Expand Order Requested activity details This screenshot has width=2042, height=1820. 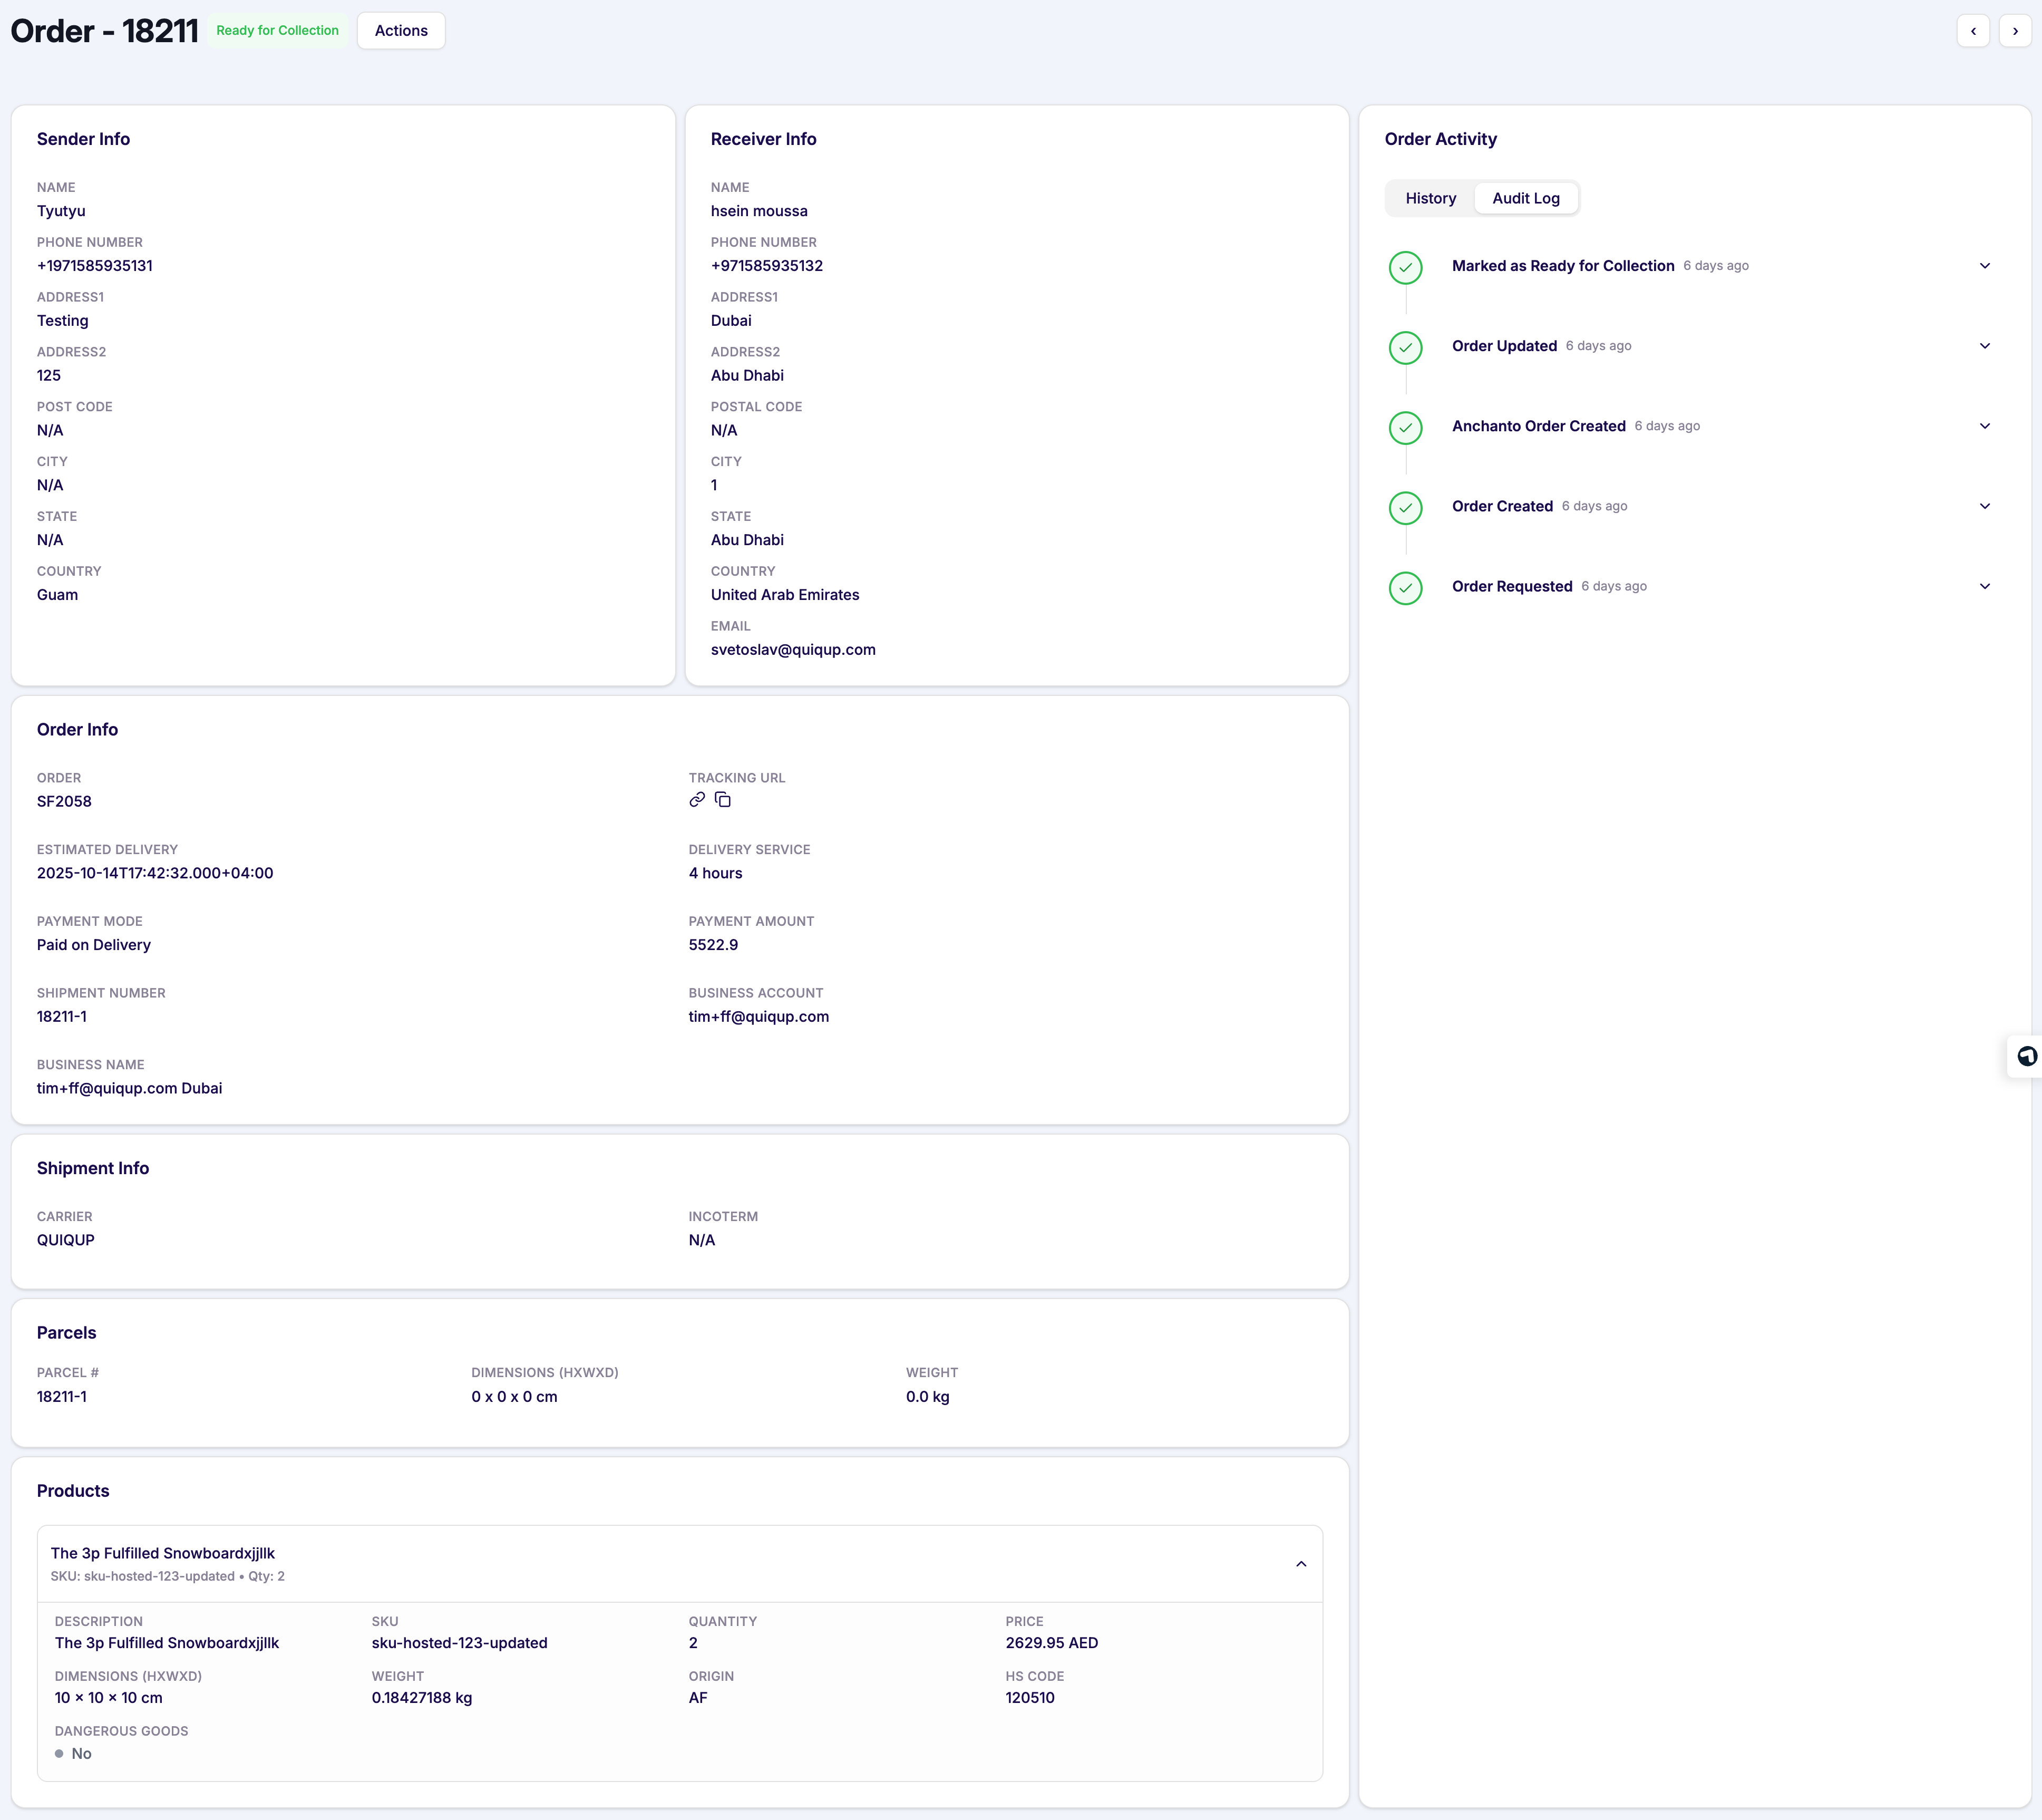coord(1985,586)
